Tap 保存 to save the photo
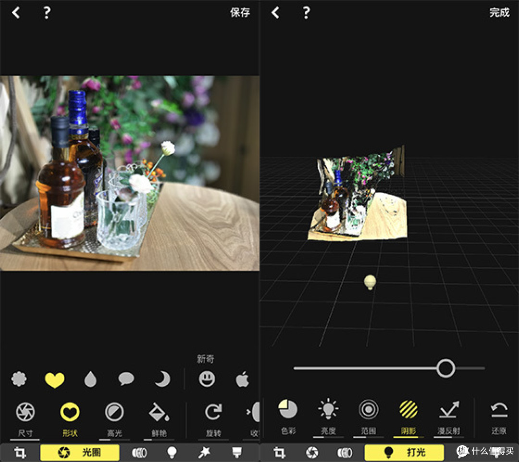 240,13
